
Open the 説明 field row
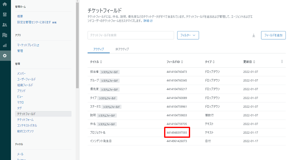[186, 115]
